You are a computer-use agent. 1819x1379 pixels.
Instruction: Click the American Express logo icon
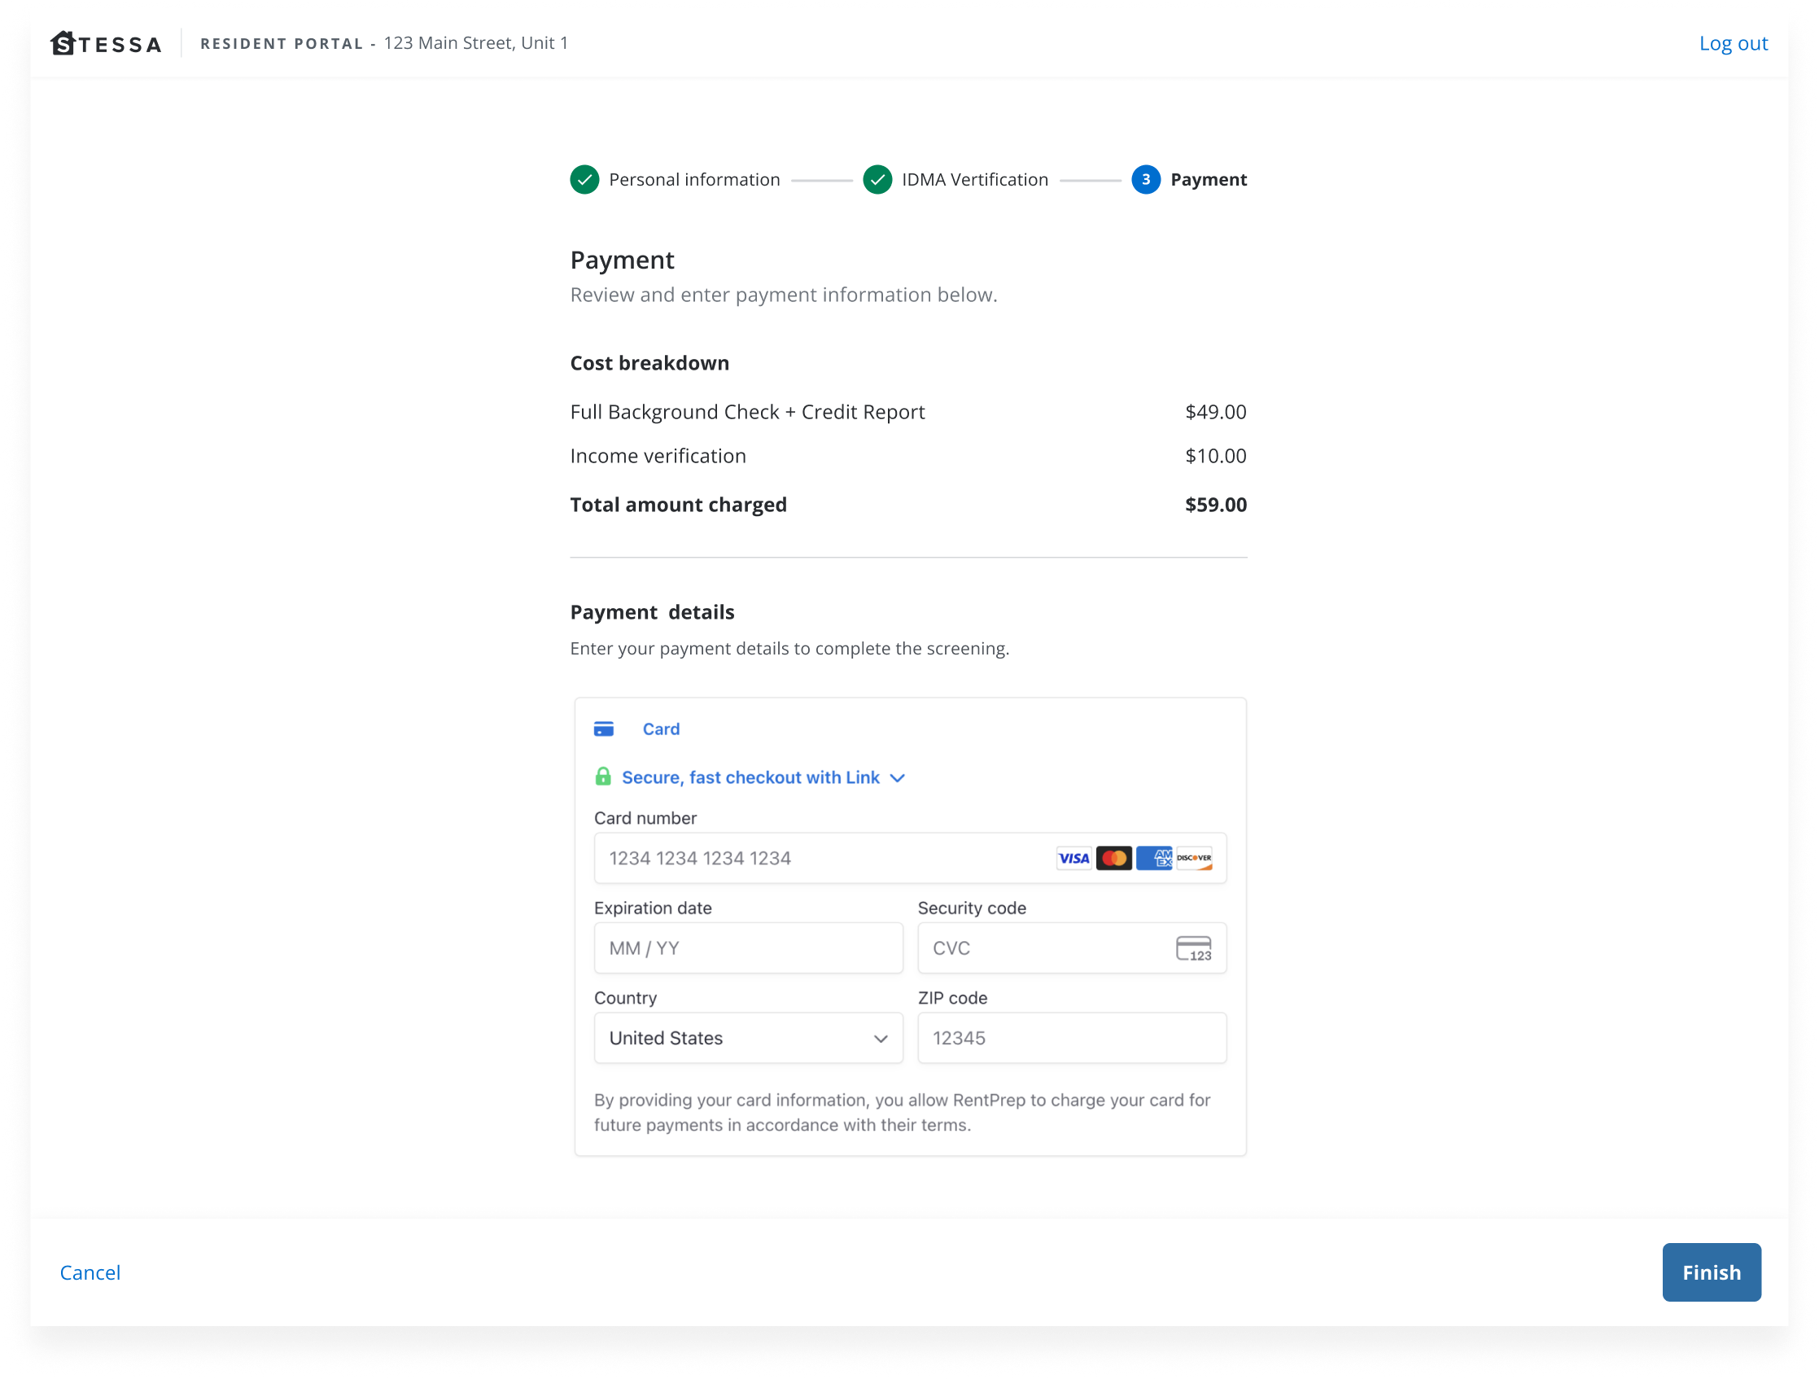[1154, 859]
